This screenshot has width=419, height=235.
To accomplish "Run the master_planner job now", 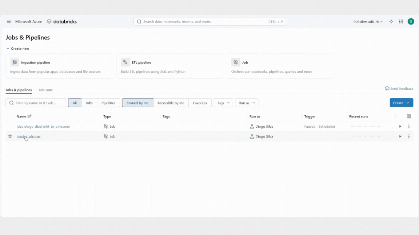I will coord(400,136).
